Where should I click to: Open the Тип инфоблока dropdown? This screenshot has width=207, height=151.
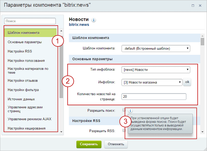(156, 70)
